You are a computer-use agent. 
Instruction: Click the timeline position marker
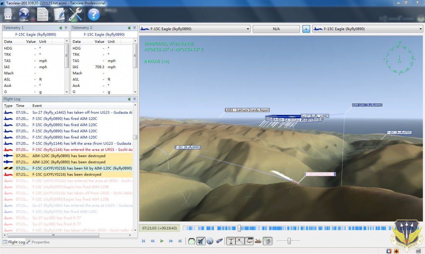[x=239, y=228]
